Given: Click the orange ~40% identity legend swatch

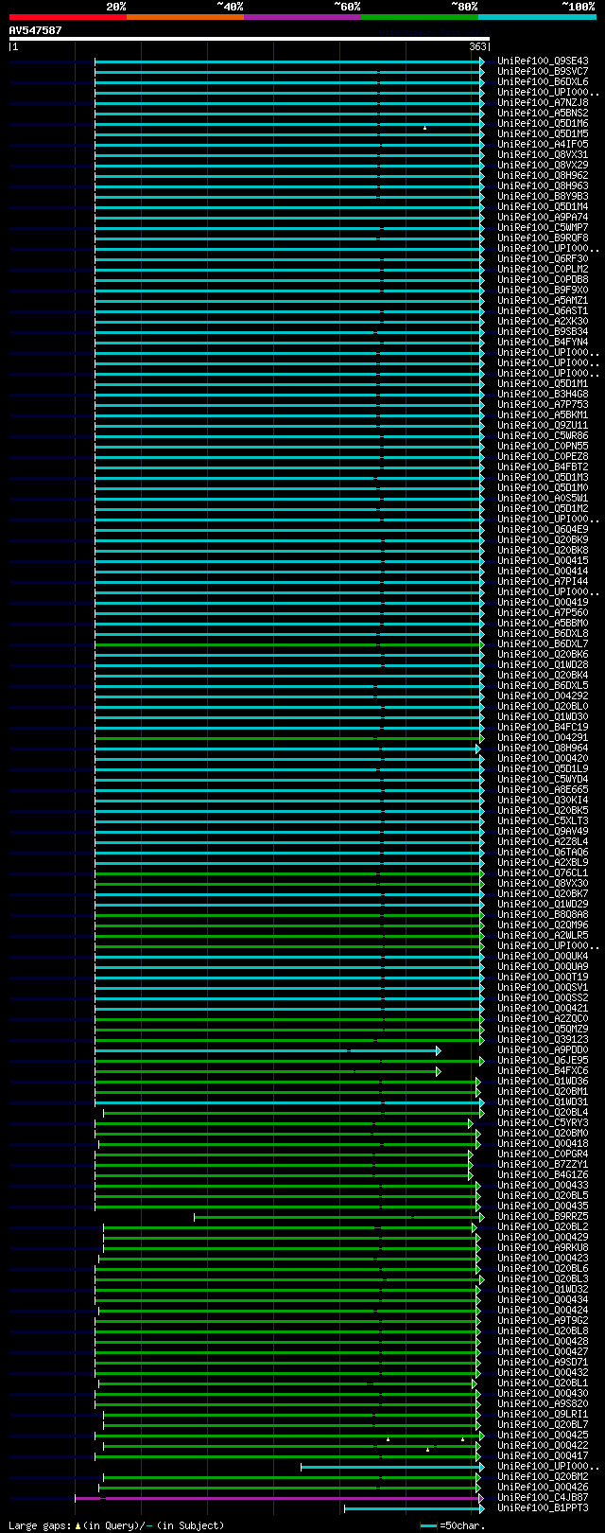Looking at the screenshot, I should click(x=185, y=17).
